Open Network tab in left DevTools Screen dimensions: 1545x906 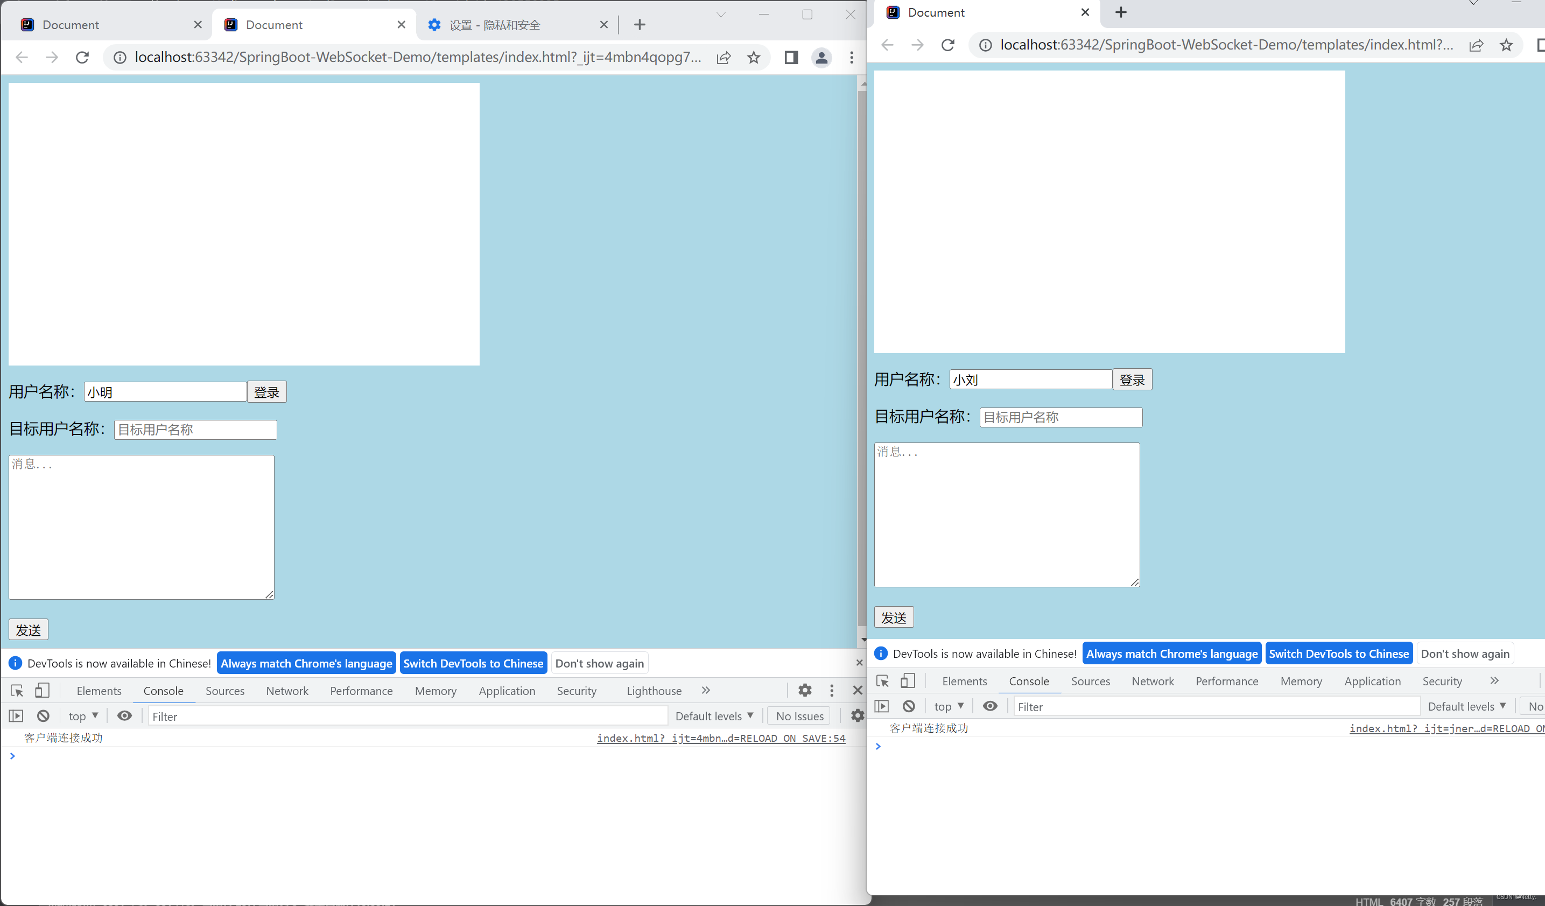pos(287,691)
